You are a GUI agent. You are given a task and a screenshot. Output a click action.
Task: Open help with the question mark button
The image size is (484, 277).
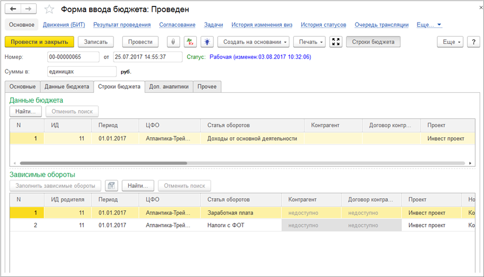474,42
